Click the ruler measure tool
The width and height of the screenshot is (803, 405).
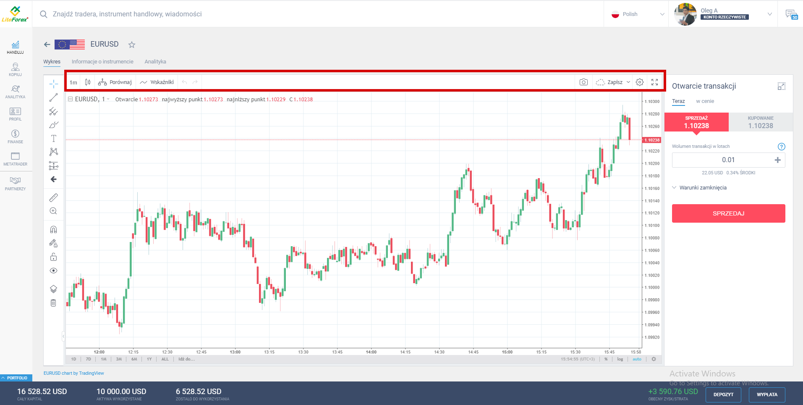pyautogui.click(x=53, y=197)
